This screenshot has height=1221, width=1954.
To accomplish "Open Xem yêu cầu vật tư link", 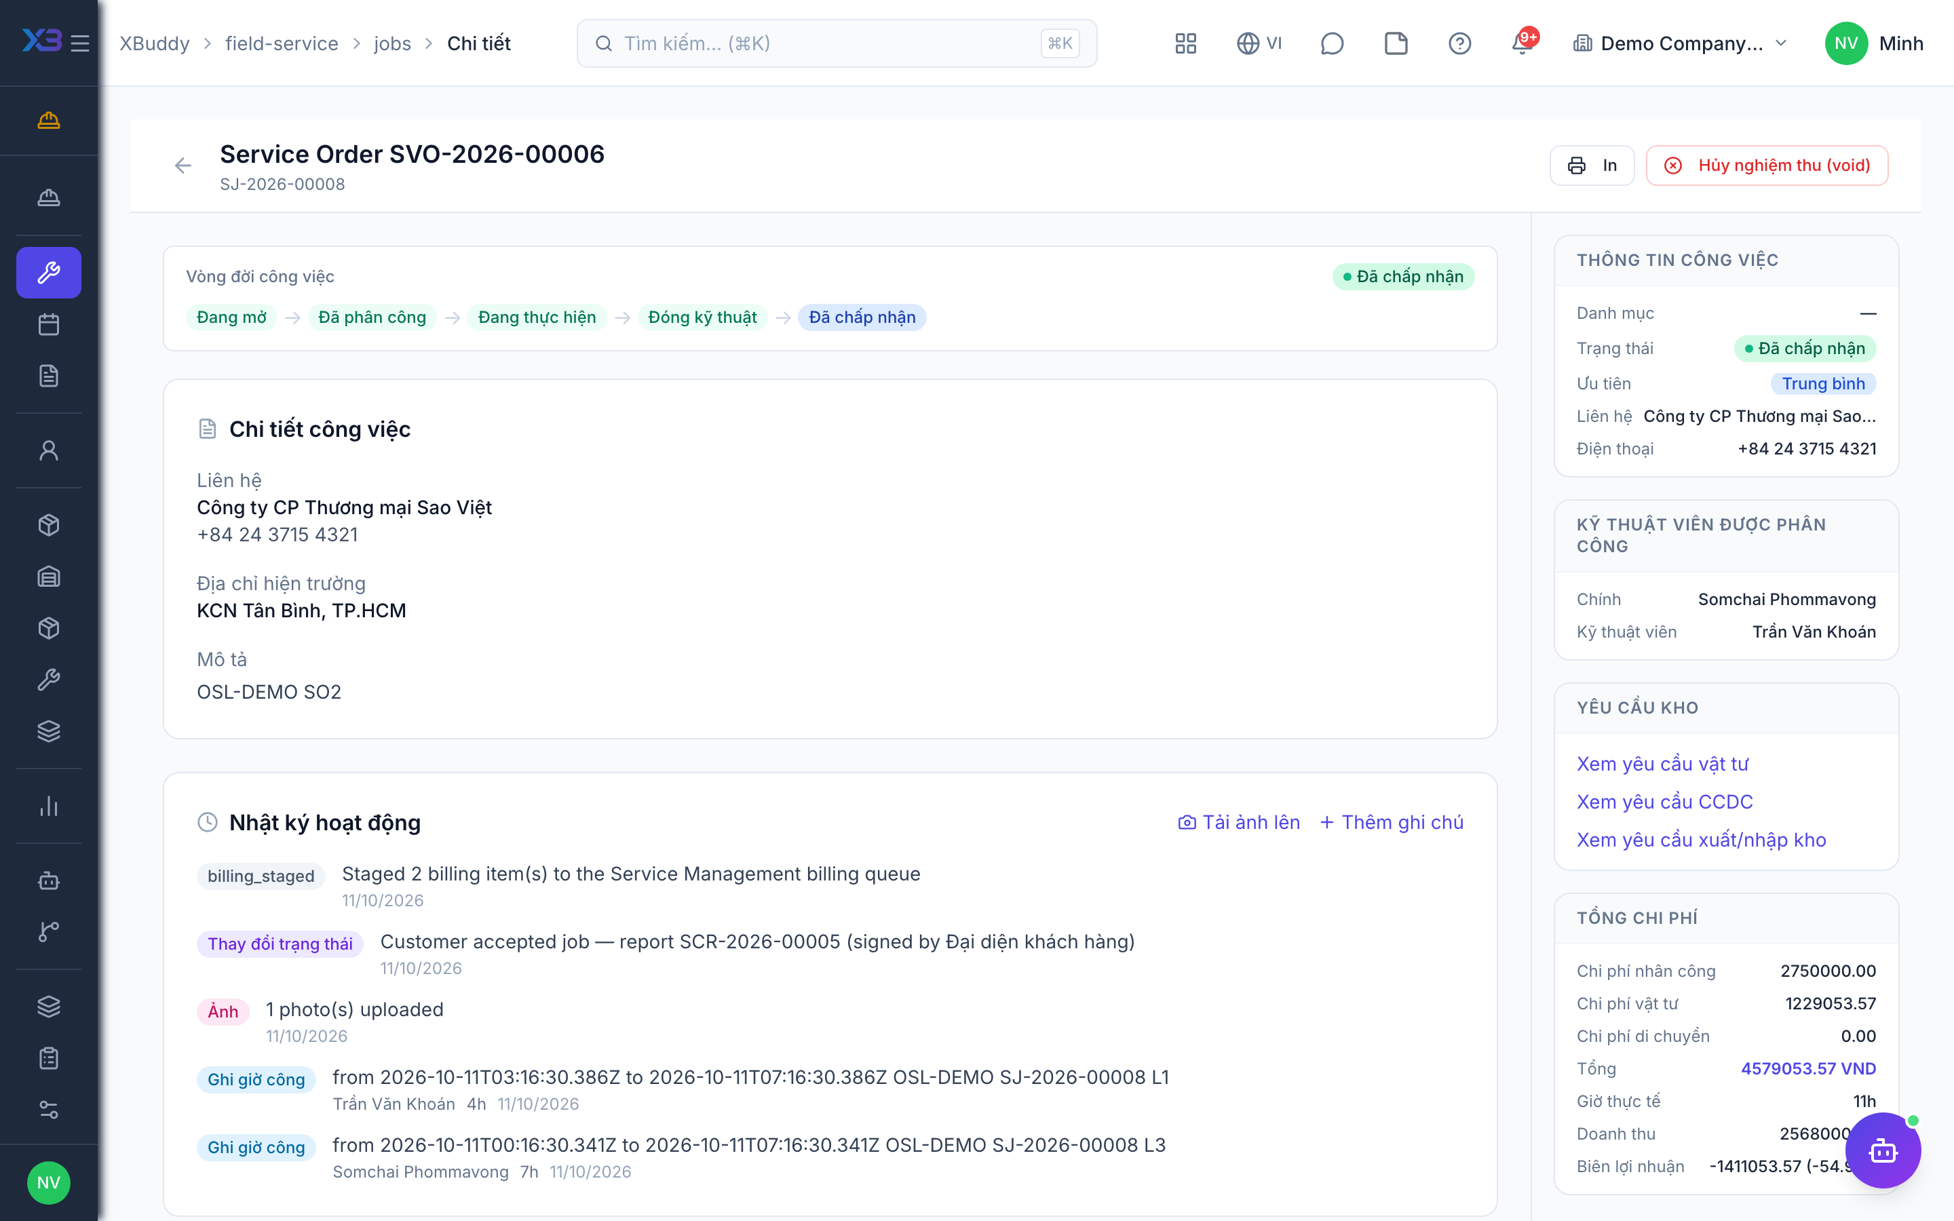I will click(1662, 763).
